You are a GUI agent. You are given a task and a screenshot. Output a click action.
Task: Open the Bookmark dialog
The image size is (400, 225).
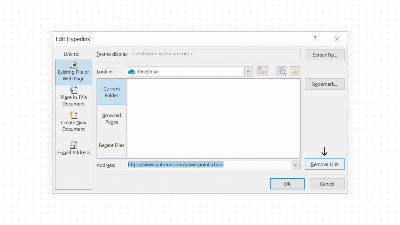pyautogui.click(x=324, y=84)
